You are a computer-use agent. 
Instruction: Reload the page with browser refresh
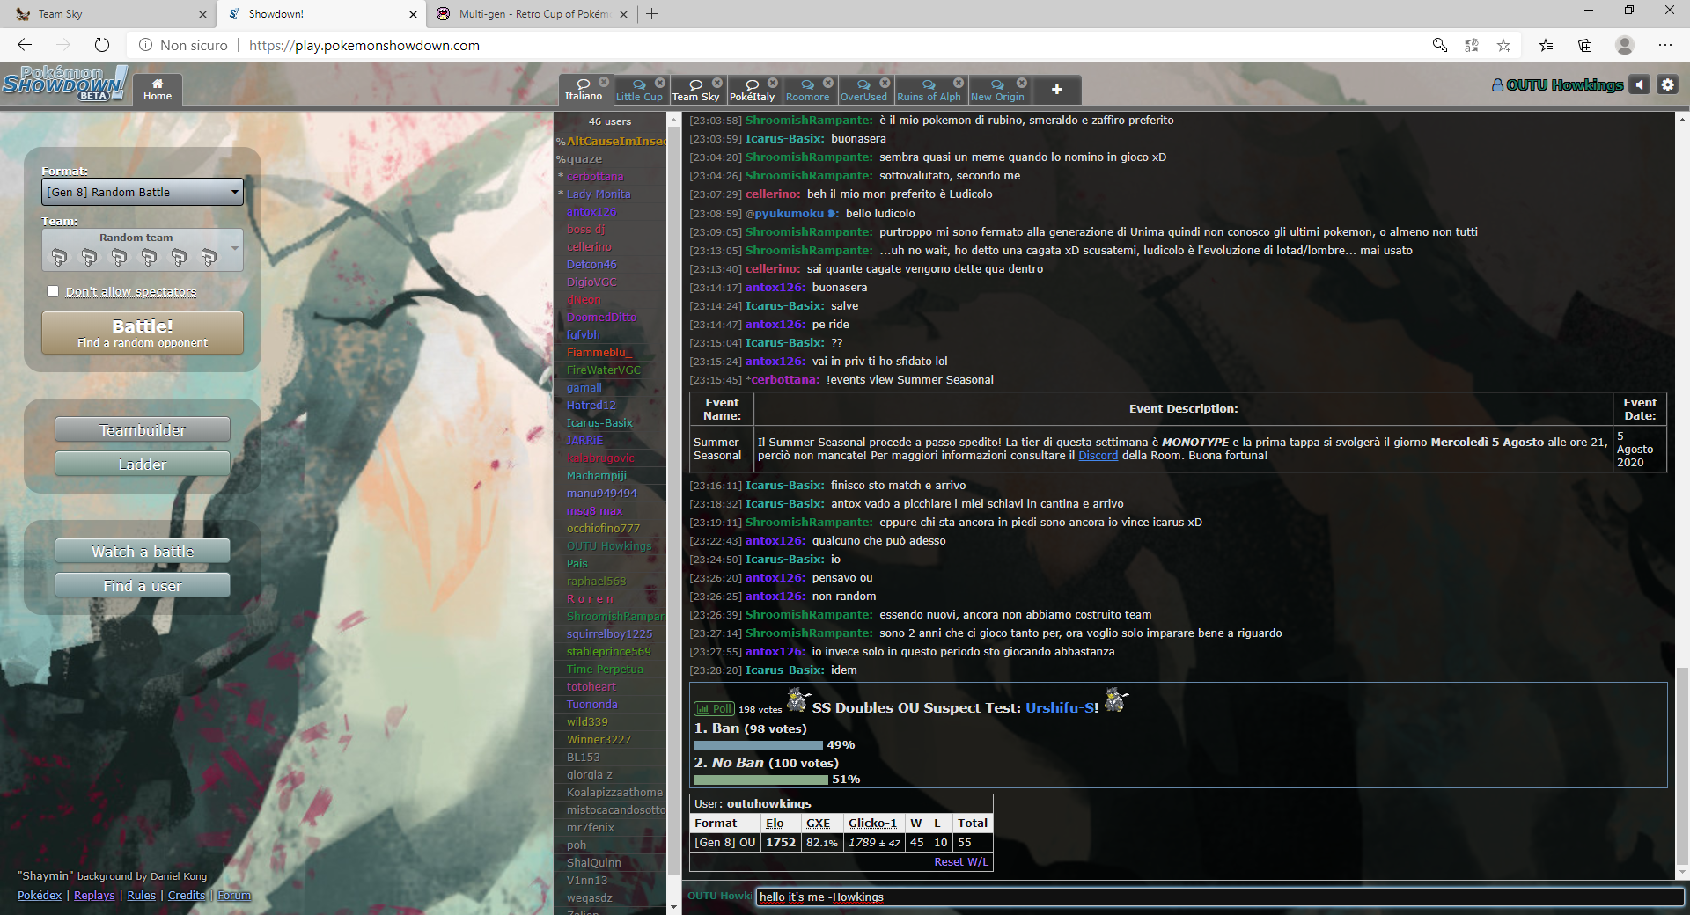(102, 45)
